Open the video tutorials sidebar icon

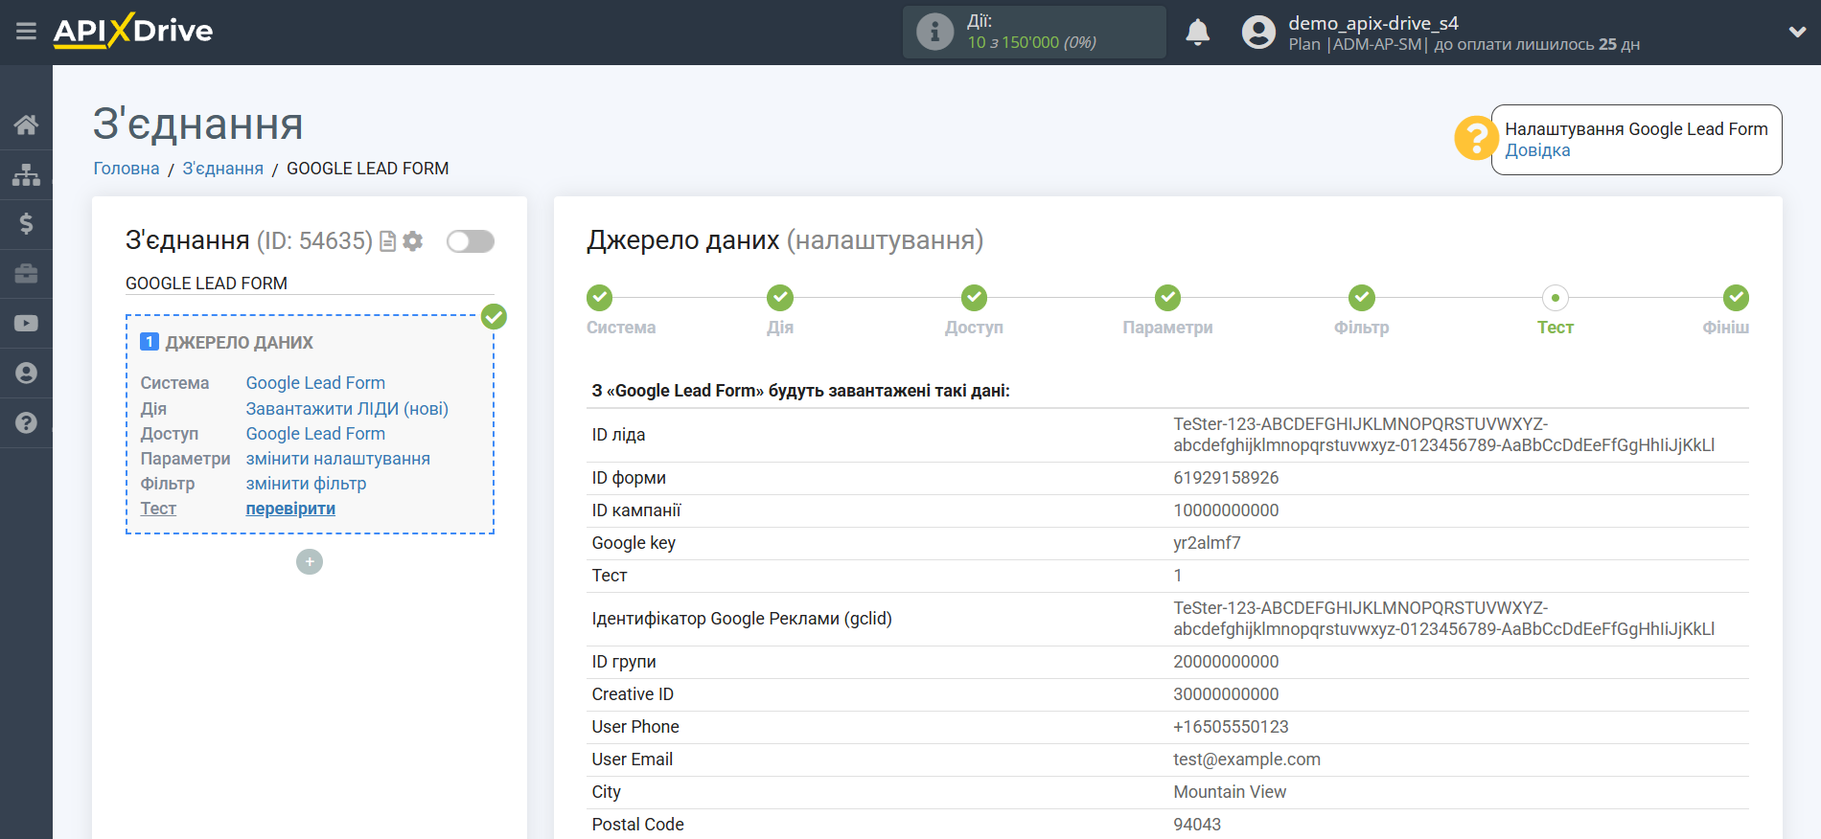pos(26,324)
